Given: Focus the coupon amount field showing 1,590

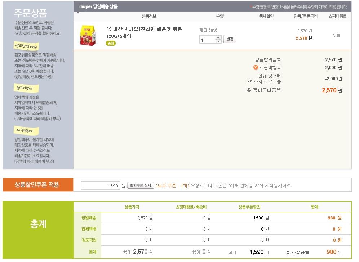Looking at the screenshot, I should [x=100, y=186].
